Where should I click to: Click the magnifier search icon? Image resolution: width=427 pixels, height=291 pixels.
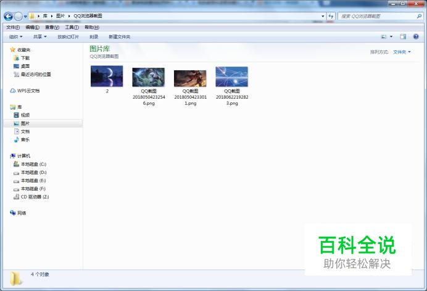(x=419, y=16)
